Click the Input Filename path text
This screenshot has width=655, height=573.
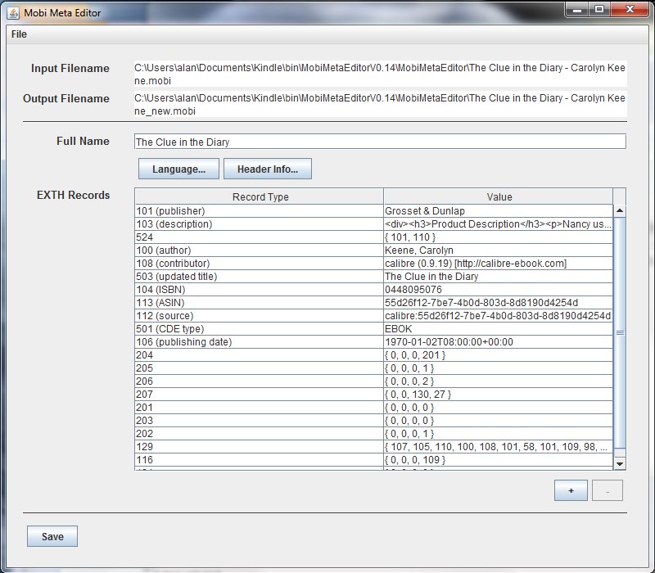[x=380, y=74]
